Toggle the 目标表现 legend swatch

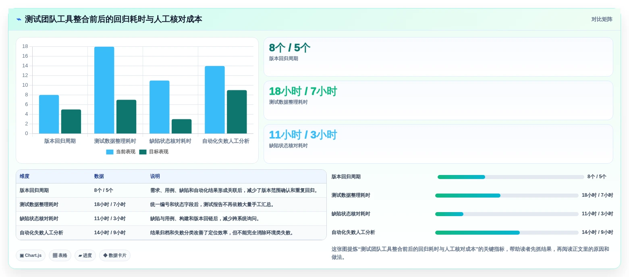(x=143, y=152)
